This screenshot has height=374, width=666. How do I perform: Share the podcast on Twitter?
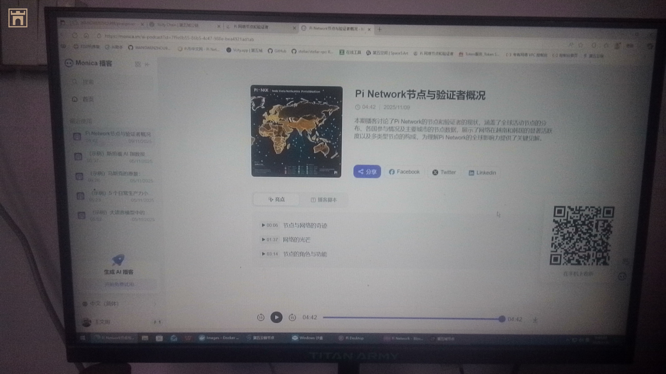(444, 172)
